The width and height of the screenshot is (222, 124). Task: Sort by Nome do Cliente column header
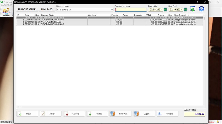(x=64, y=15)
